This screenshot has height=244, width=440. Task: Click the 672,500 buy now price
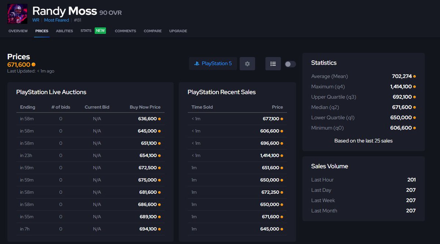pos(147,168)
